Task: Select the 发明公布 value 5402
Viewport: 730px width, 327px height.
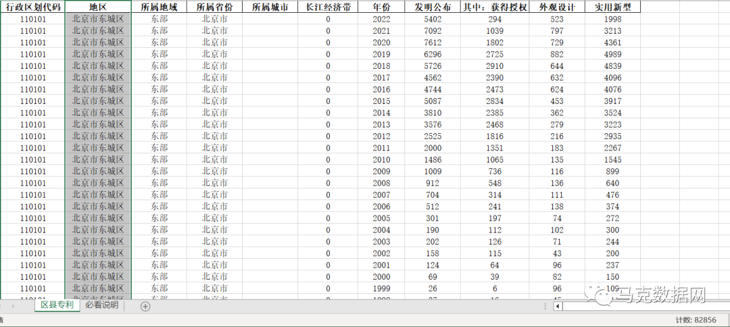Action: [x=433, y=19]
